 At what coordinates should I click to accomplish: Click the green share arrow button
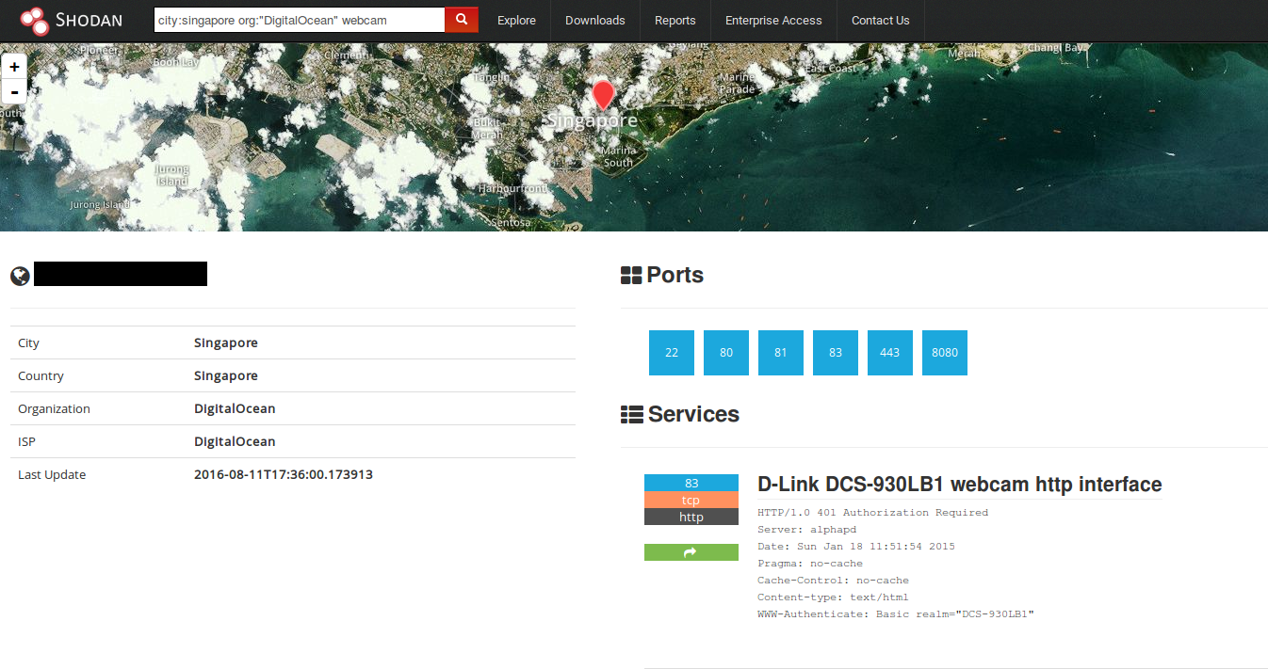691,552
